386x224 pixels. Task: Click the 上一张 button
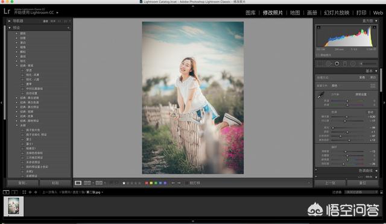[x=330, y=183]
